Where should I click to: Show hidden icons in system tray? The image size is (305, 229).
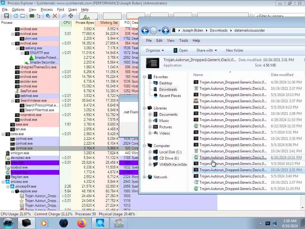click(260, 224)
